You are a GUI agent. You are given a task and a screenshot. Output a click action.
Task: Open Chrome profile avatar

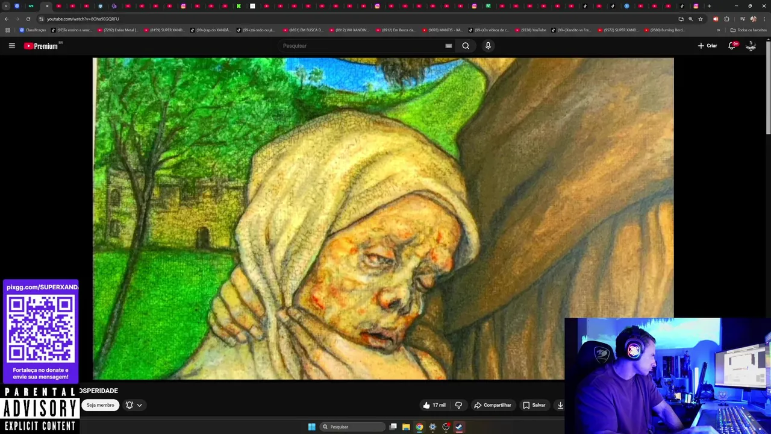click(x=753, y=19)
